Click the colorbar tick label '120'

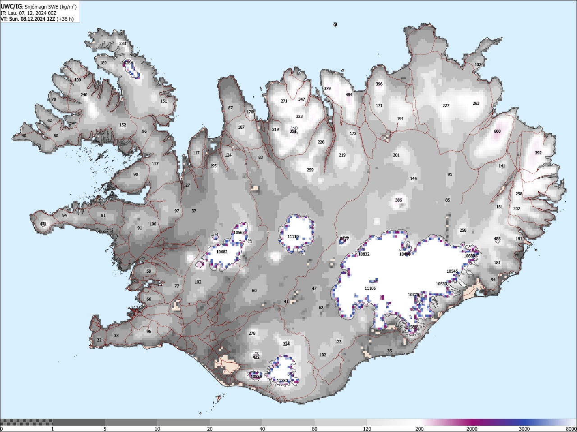367,429
